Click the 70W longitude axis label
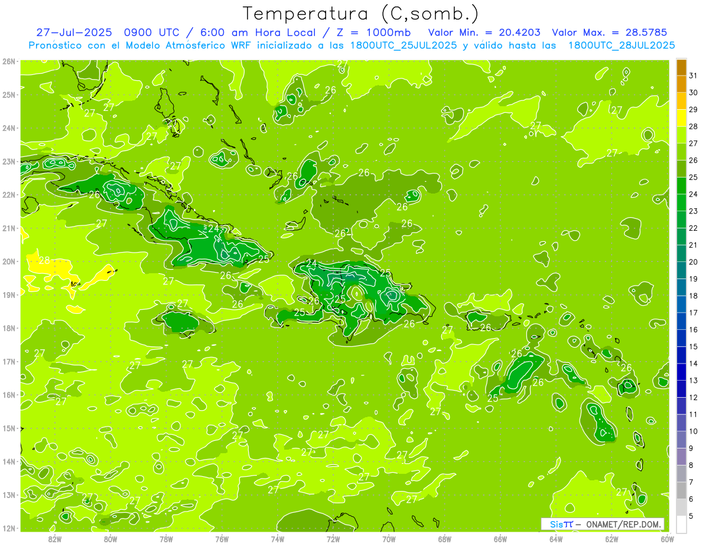This screenshot has width=709, height=547. pyautogui.click(x=389, y=539)
